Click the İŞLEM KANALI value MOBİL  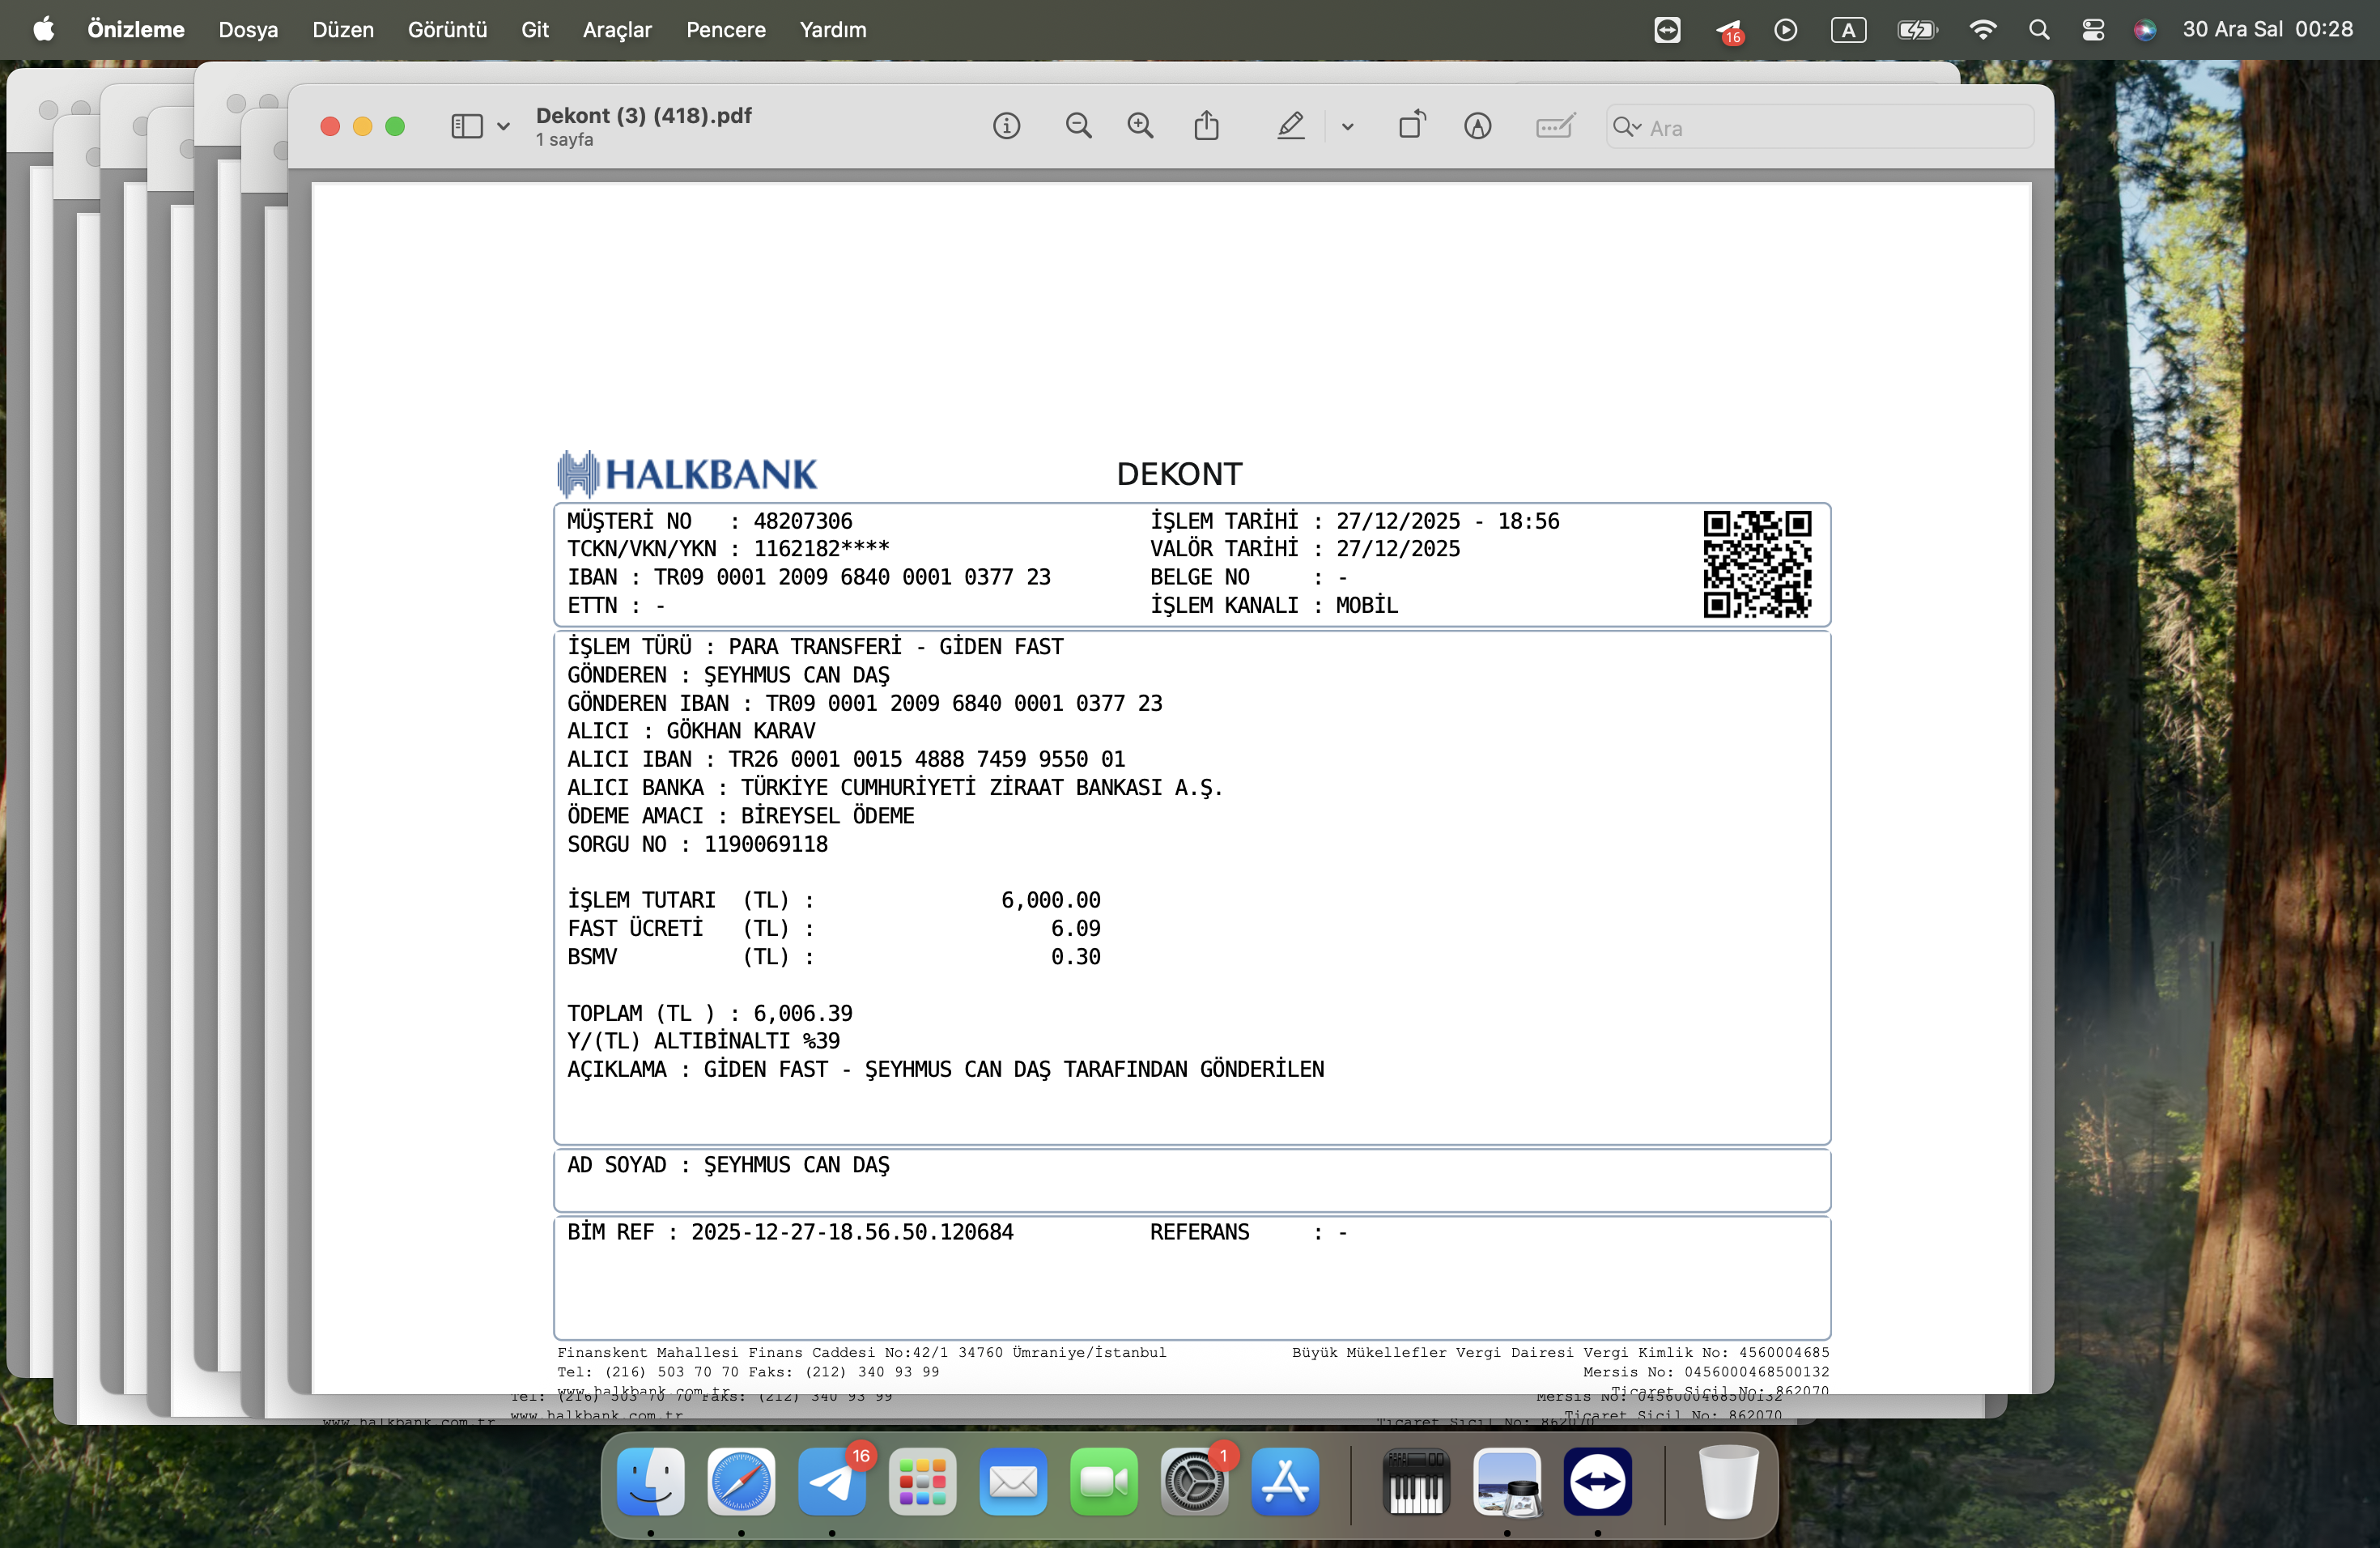tap(1367, 605)
